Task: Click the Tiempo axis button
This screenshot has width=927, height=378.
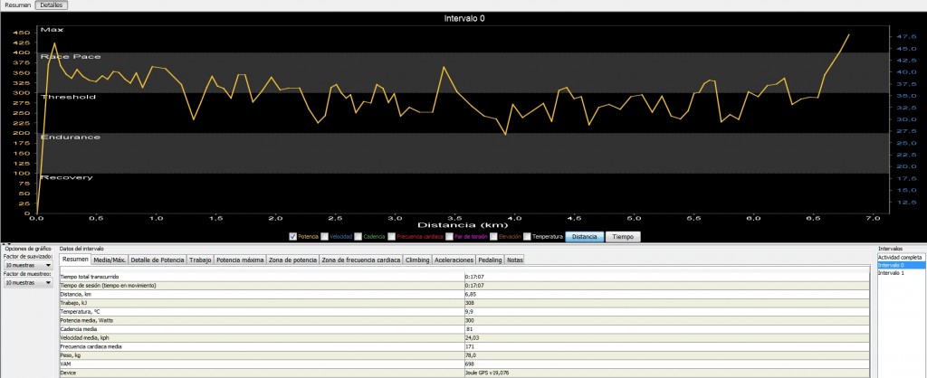Action: pyautogui.click(x=623, y=236)
